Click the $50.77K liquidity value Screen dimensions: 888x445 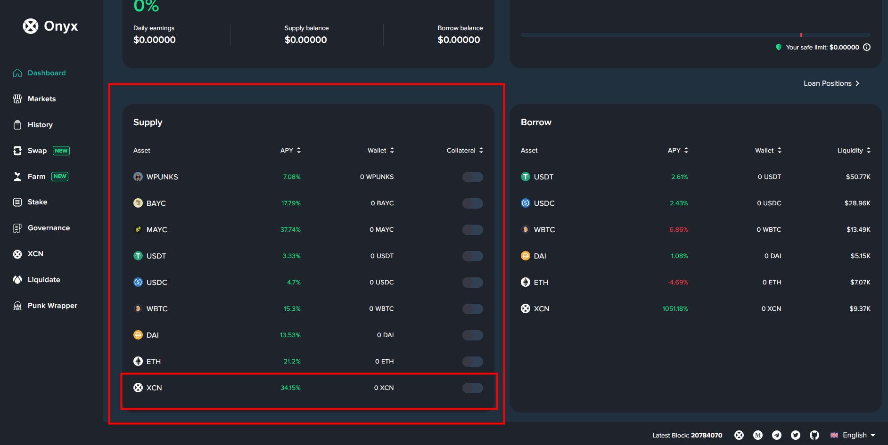(858, 177)
